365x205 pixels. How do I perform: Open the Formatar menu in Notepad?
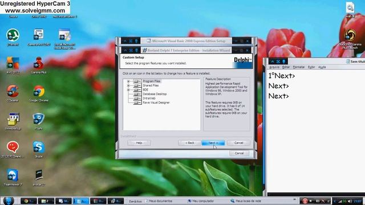click(299, 67)
